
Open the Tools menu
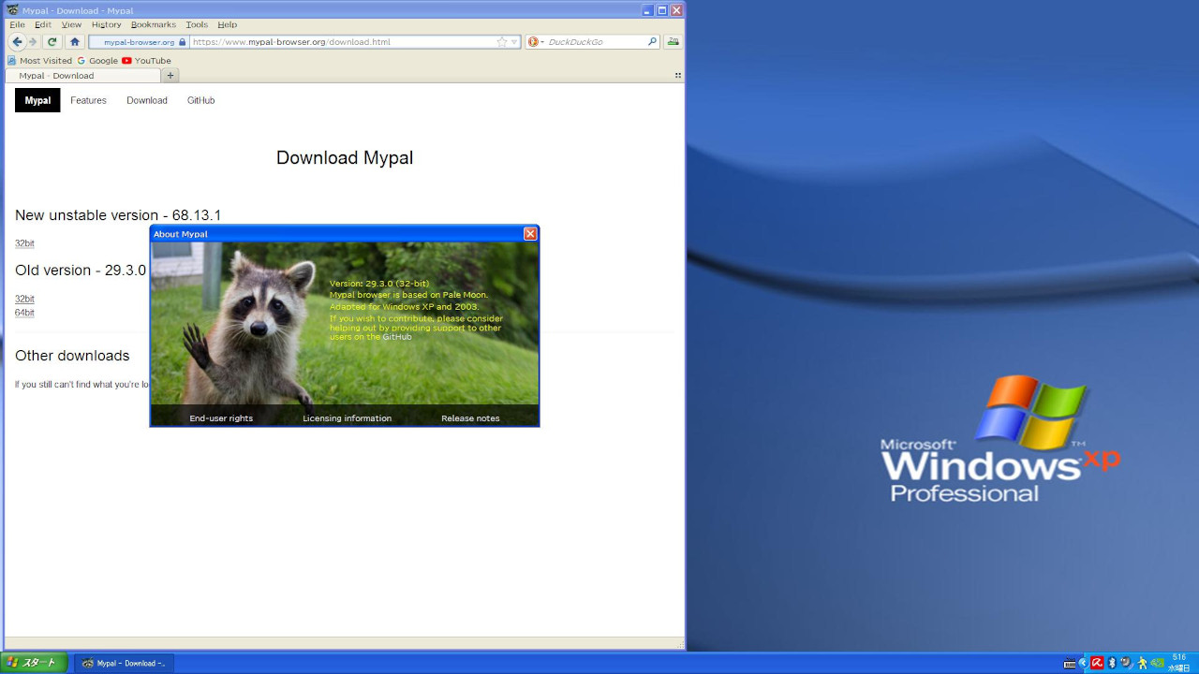(x=197, y=24)
